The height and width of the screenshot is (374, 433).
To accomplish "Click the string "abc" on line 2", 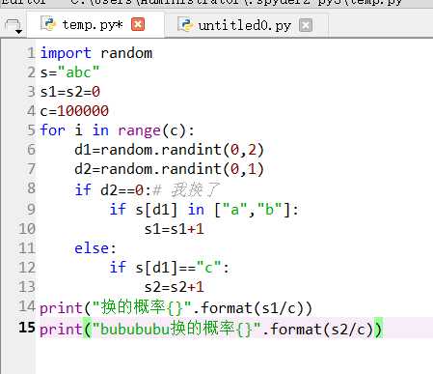I will [78, 72].
